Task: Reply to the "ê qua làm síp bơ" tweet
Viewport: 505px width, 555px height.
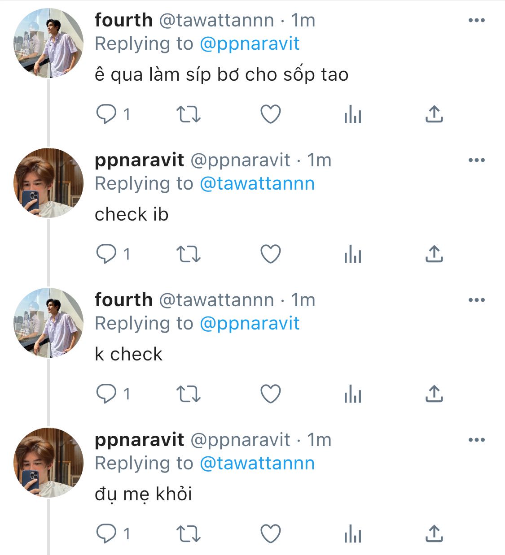Action: (x=106, y=114)
